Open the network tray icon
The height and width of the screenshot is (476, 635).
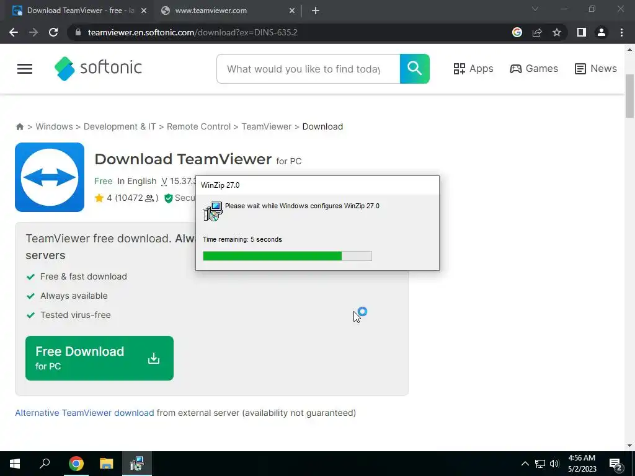point(540,464)
